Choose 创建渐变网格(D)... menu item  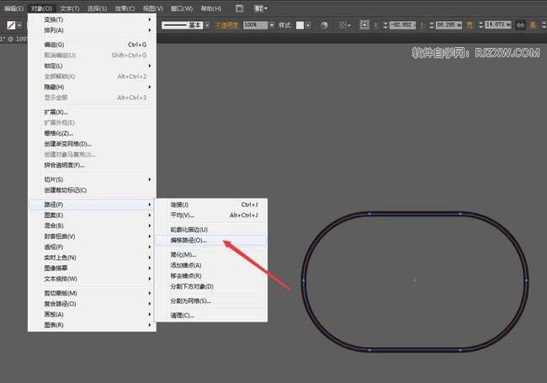coord(92,144)
